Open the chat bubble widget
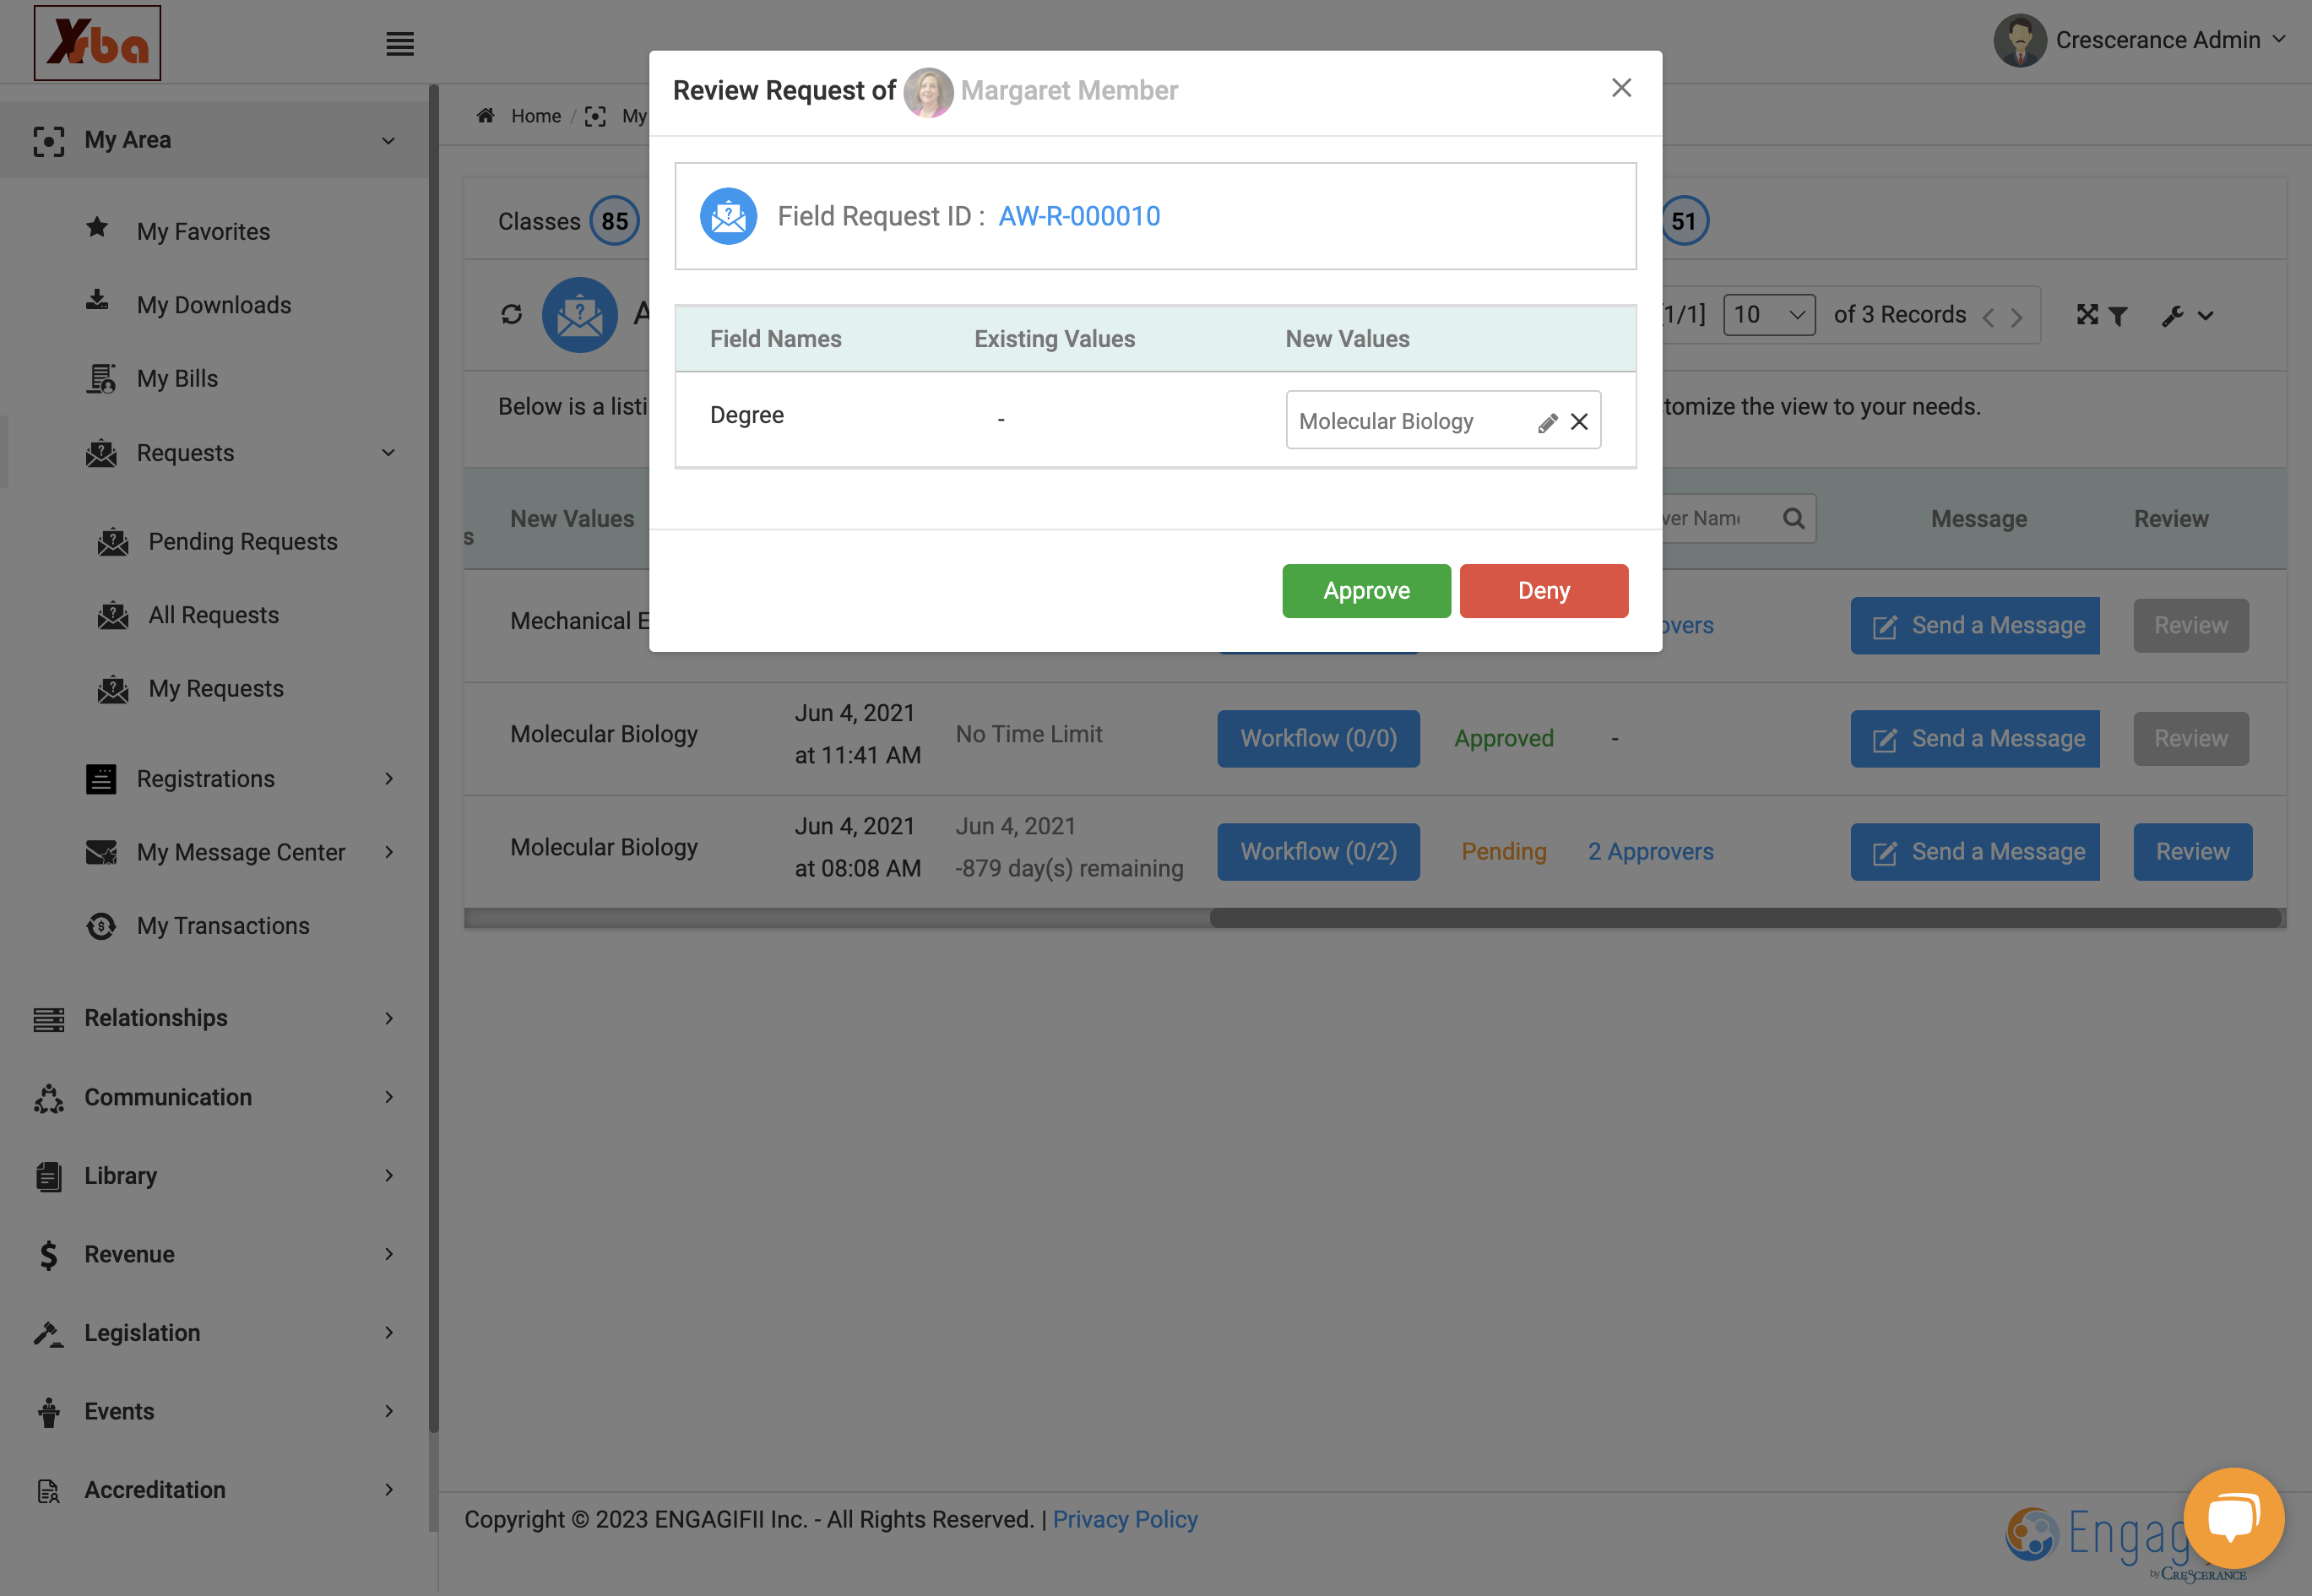 coord(2233,1518)
